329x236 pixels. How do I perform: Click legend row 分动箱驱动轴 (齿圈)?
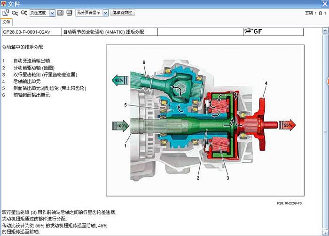pos(29,68)
